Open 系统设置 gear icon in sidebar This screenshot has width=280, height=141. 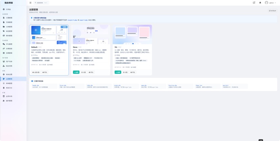pyautogui.click(x=4, y=74)
